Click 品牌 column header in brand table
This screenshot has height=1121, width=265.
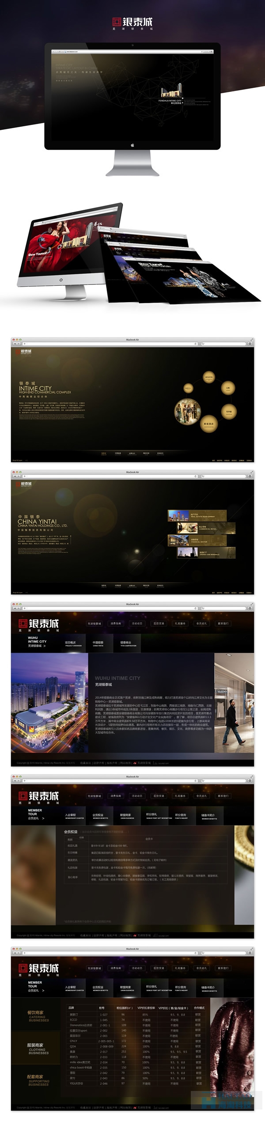tap(72, 1008)
